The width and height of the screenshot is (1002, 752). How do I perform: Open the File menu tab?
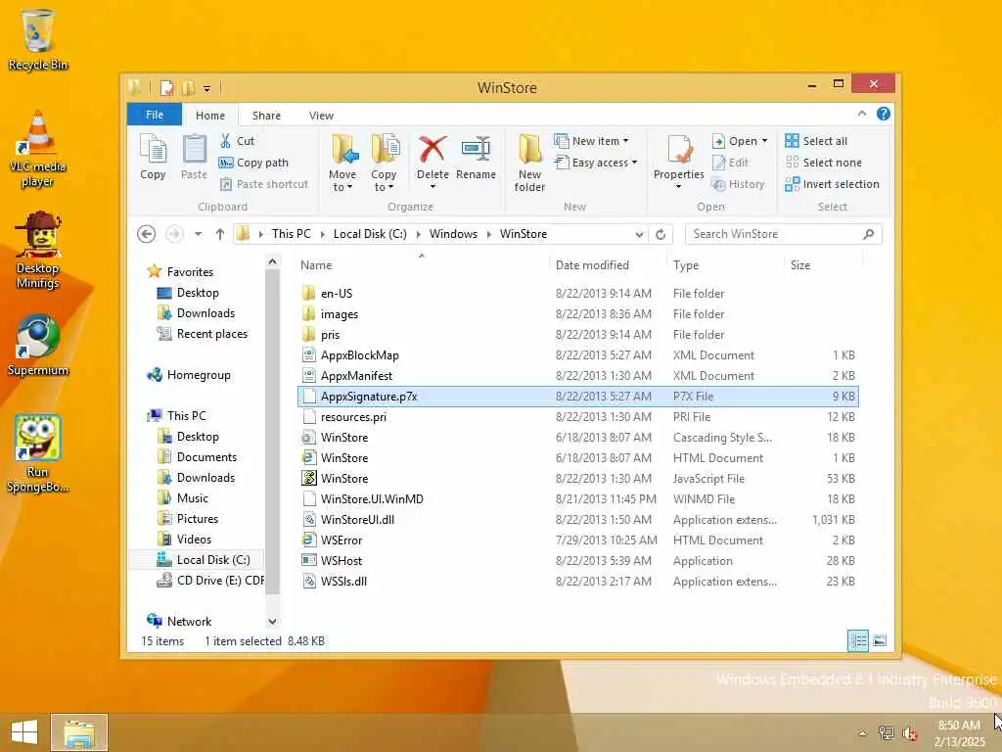coord(155,115)
